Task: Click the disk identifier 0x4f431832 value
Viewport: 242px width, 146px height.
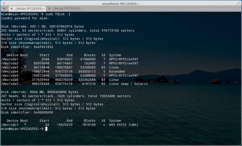Action: coord(43,47)
